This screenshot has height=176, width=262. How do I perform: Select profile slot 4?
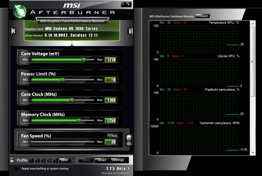click(x=49, y=160)
